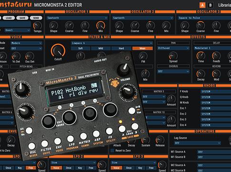Select the envelope Sustain knob

pos(146,140)
